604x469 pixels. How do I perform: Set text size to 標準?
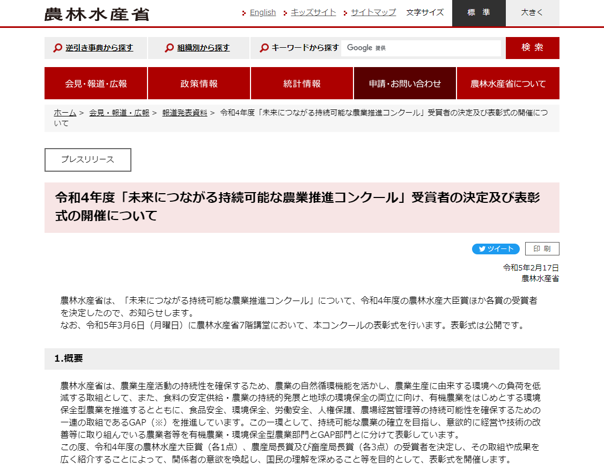[478, 13]
